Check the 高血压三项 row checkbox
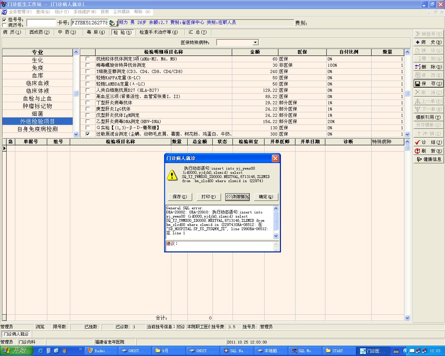 pyautogui.click(x=88, y=97)
